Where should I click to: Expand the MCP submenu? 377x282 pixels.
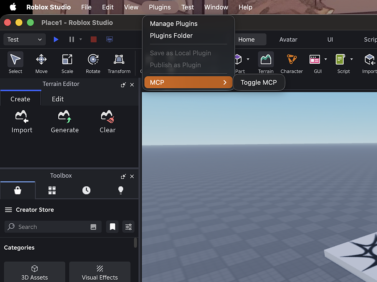pyautogui.click(x=188, y=83)
